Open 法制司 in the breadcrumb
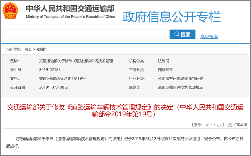 point(41,49)
